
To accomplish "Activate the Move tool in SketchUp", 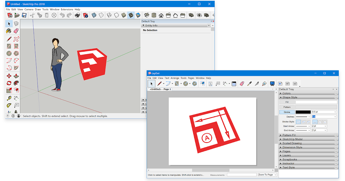I will click(x=9, y=76).
